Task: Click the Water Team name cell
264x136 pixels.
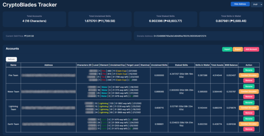Action: 13,91
